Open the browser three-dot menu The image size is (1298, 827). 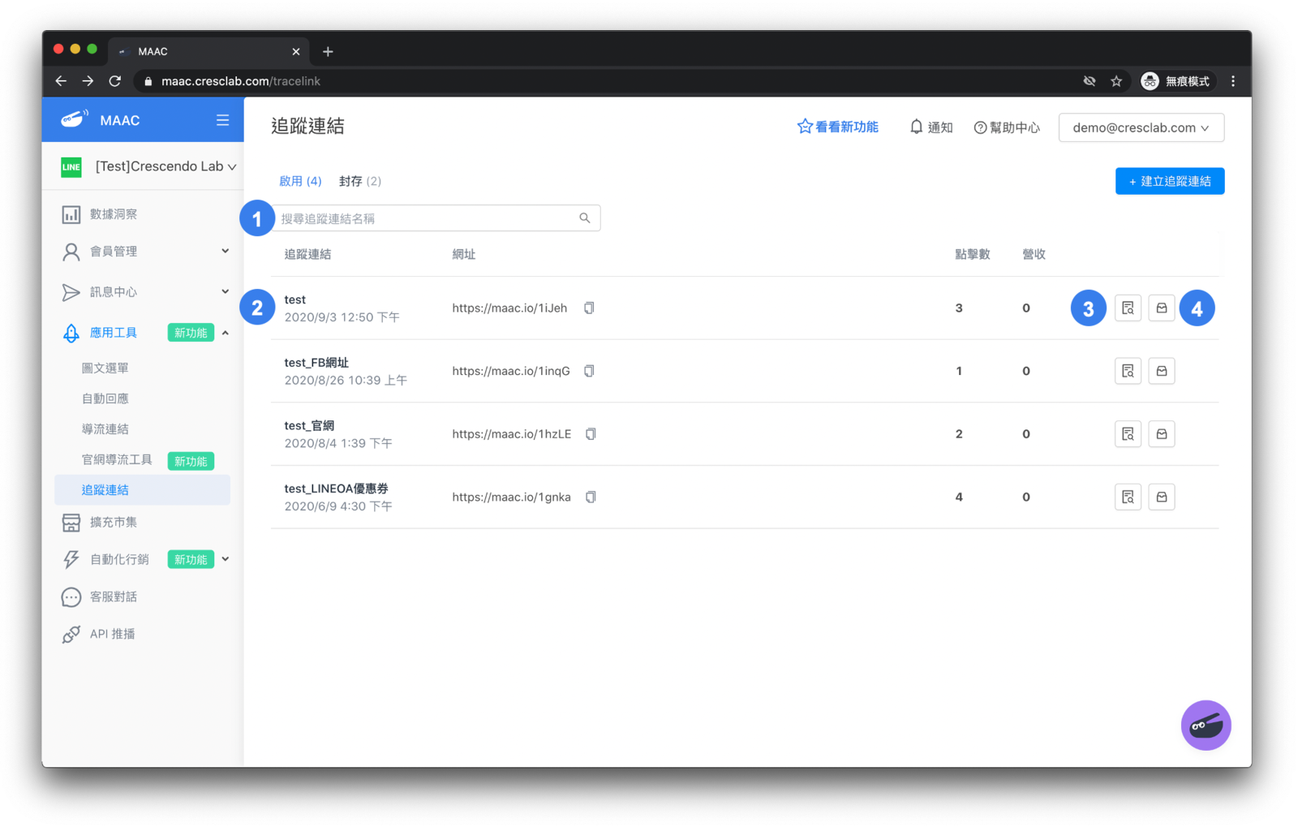pos(1233,81)
